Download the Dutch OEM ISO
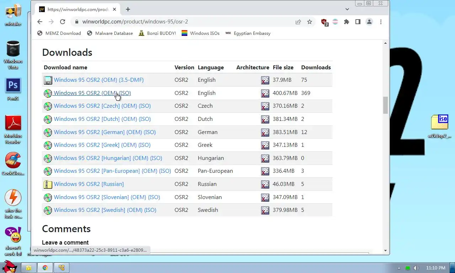Screen dimensions: 455x273 [102, 119]
